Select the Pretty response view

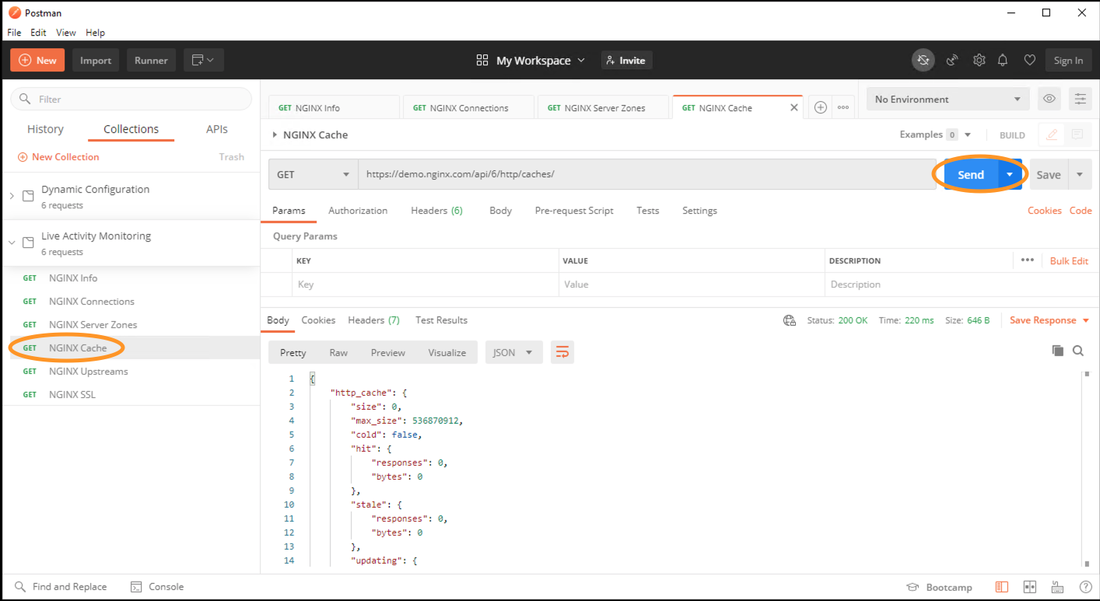pos(293,352)
